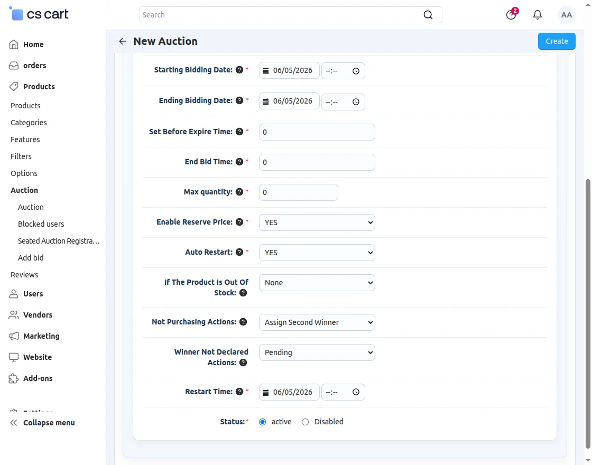This screenshot has width=592, height=465.
Task: Open the Not Purchasing Actions dropdown
Action: (x=317, y=322)
